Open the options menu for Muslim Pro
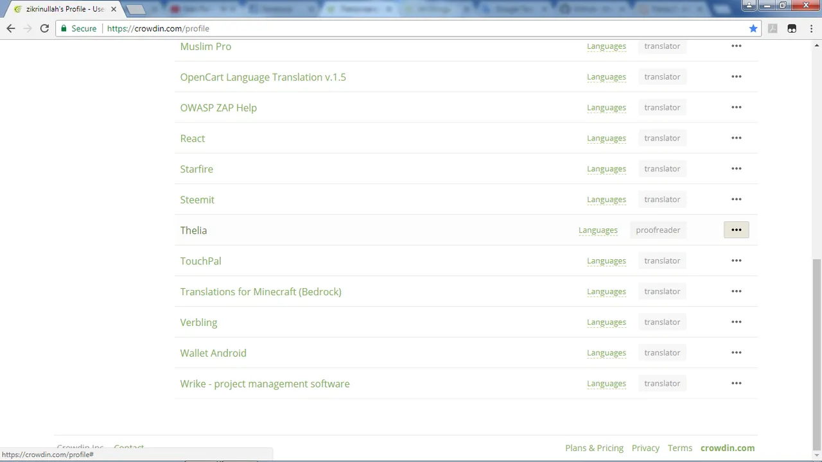 (x=736, y=46)
